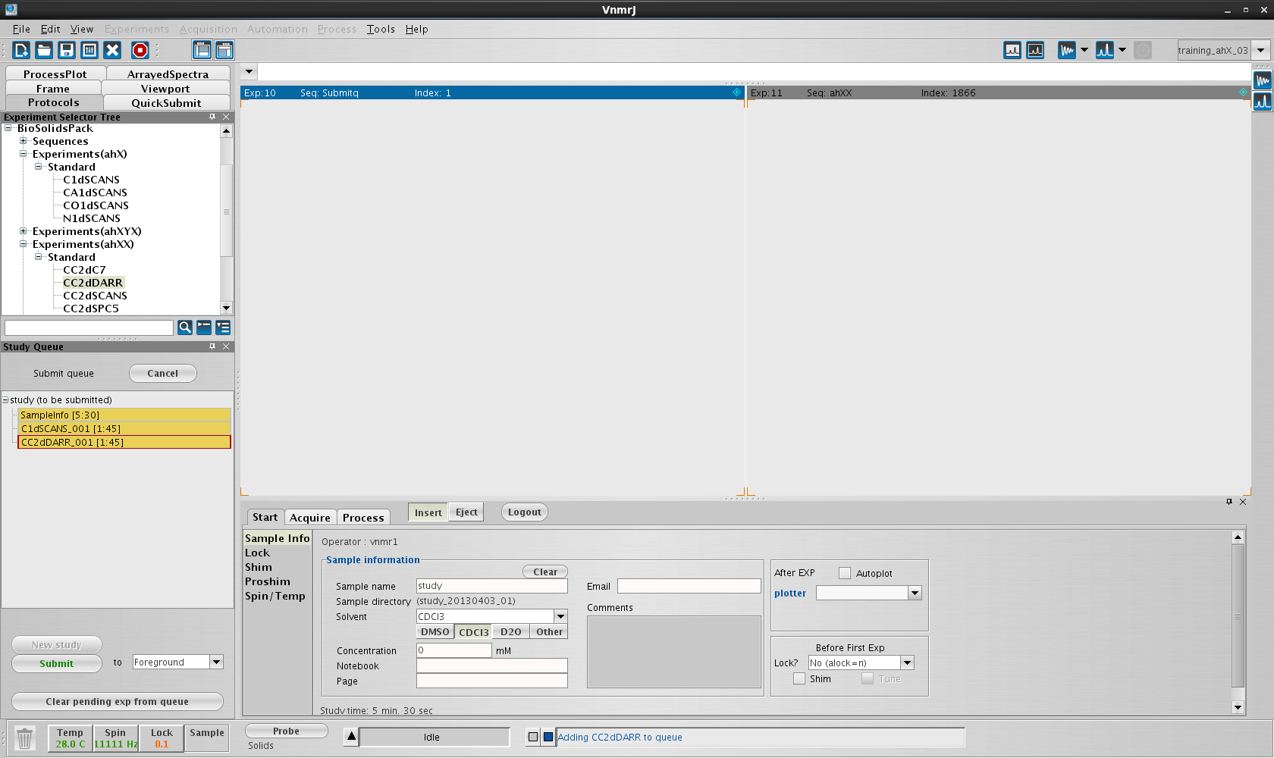The height and width of the screenshot is (758, 1274).
Task: Open the parameter sliders toolbar icon
Action: pyautogui.click(x=89, y=50)
